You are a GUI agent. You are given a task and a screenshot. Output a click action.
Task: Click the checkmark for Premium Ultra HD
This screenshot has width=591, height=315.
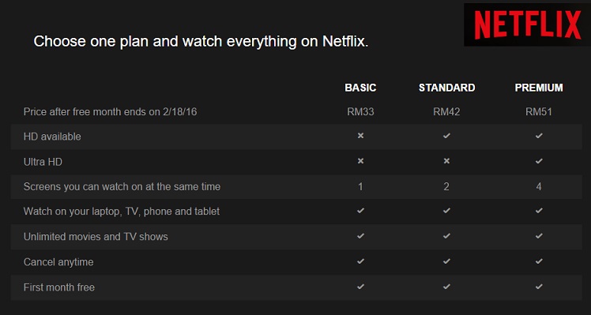click(539, 161)
